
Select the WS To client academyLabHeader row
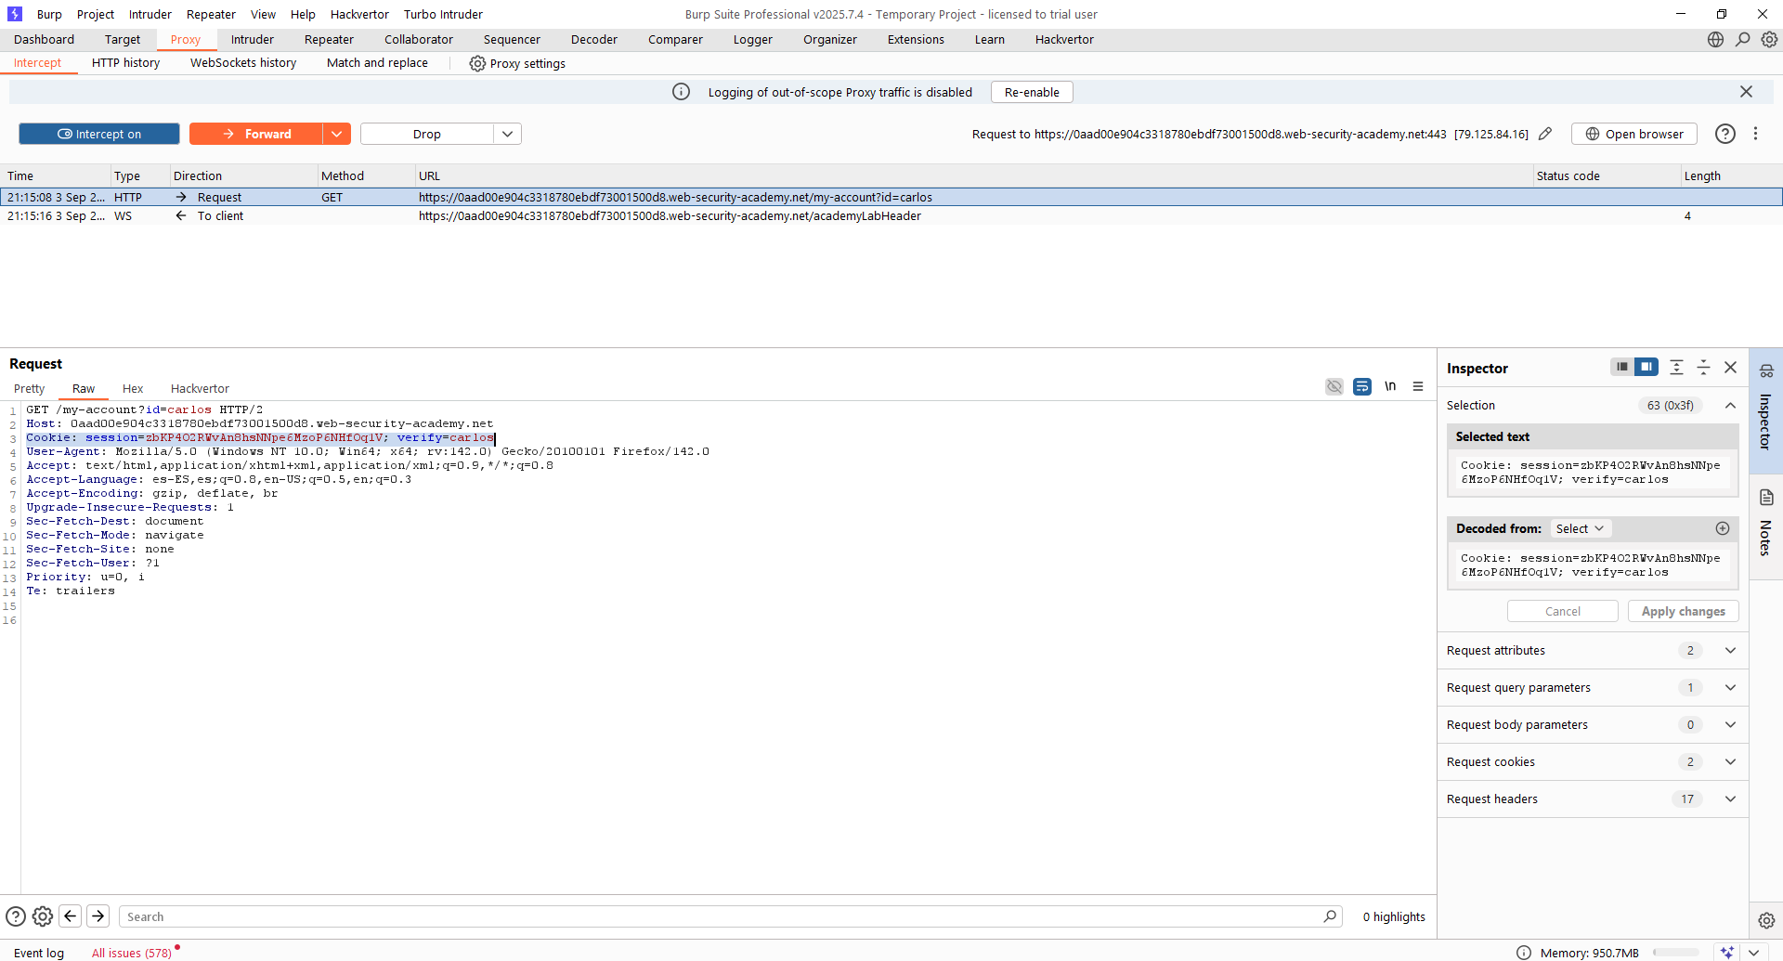891,215
